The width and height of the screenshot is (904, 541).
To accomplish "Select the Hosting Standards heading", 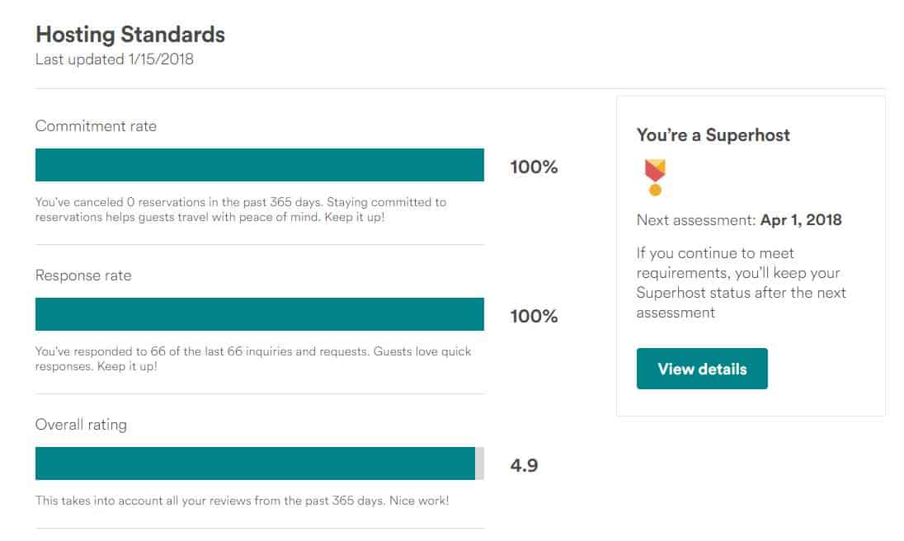I will click(130, 35).
